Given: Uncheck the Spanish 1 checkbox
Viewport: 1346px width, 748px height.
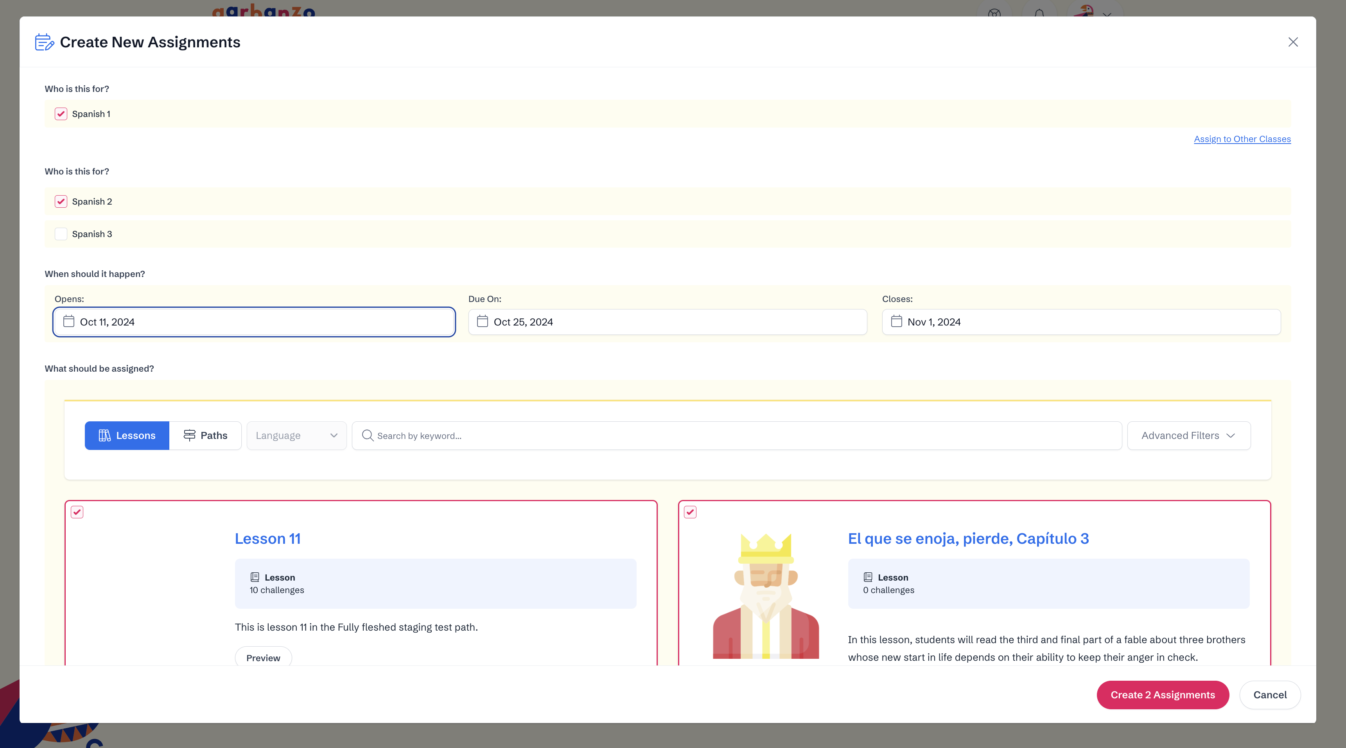Looking at the screenshot, I should [61, 114].
